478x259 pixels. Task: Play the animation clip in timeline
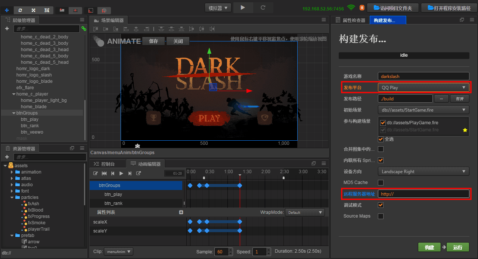121,174
